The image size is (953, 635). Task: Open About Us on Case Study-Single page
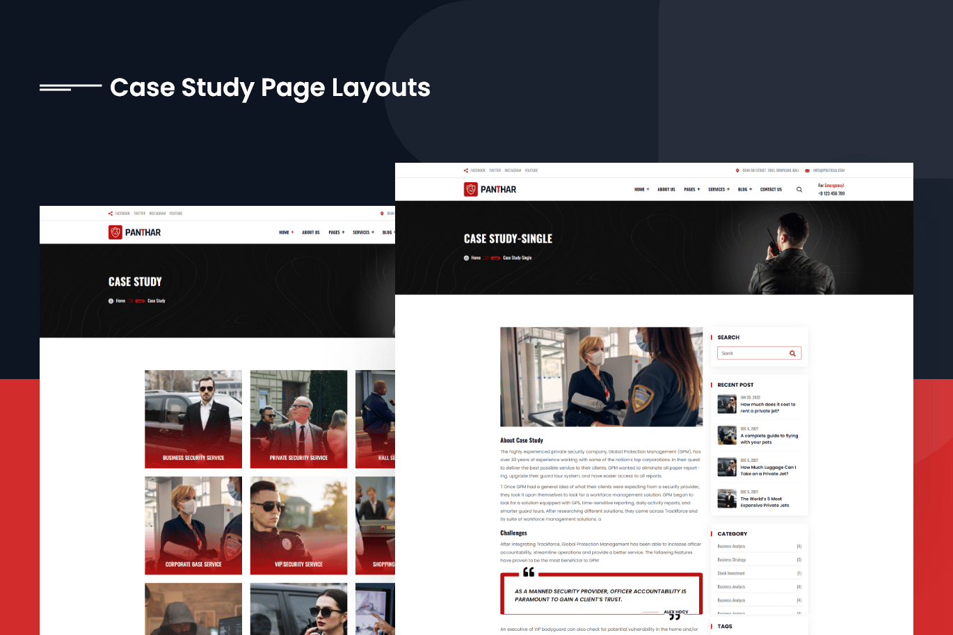pyautogui.click(x=666, y=189)
